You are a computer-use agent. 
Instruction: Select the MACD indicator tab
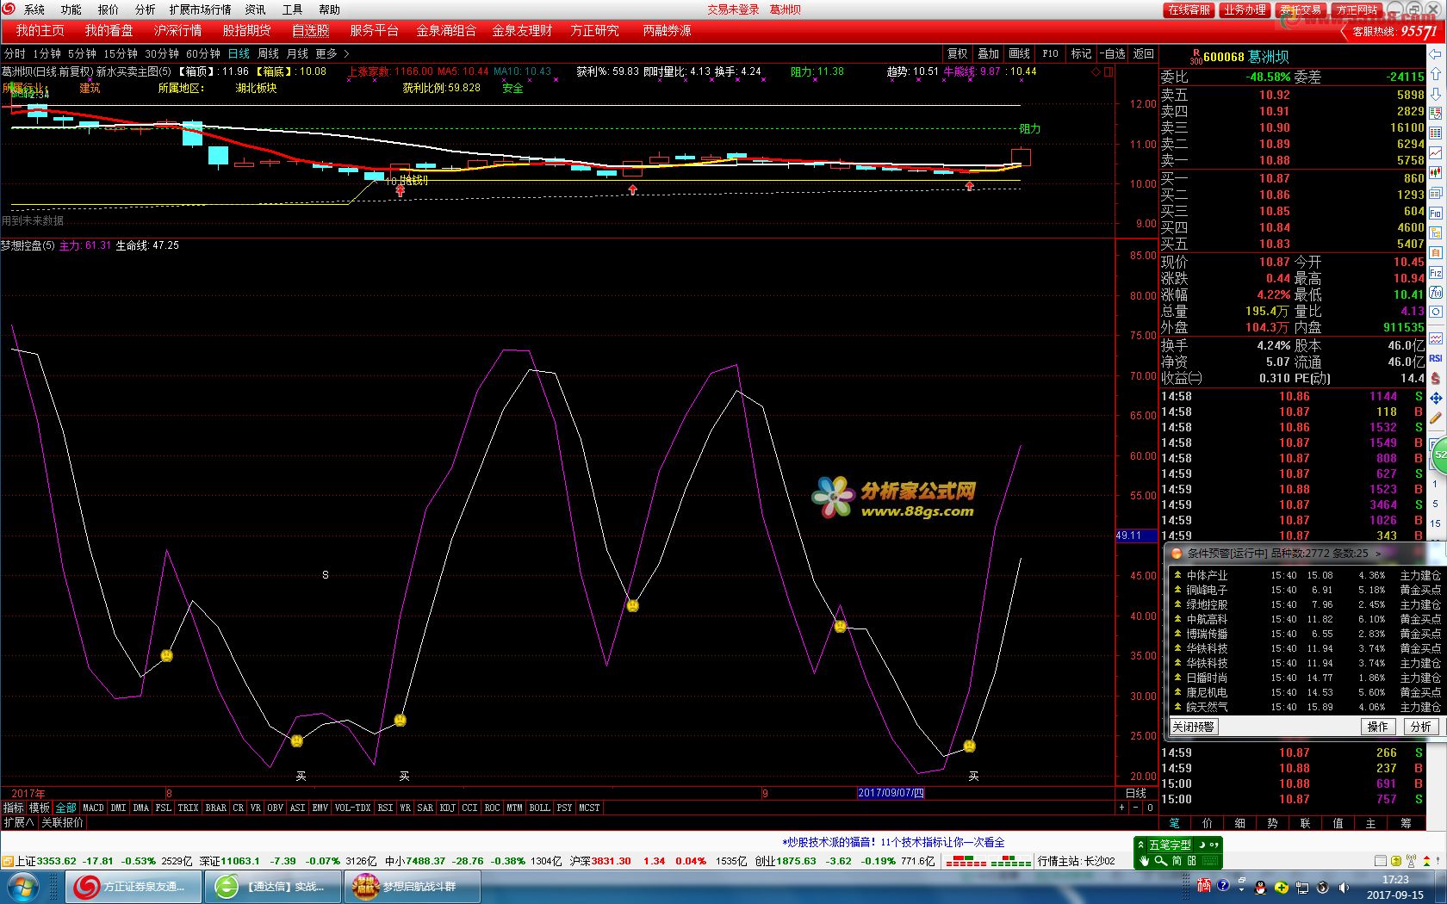point(93,808)
